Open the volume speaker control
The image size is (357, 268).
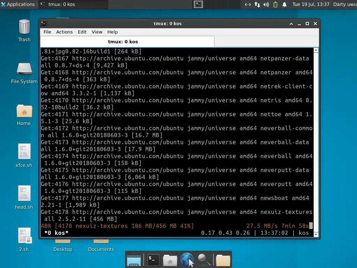(x=266, y=5)
